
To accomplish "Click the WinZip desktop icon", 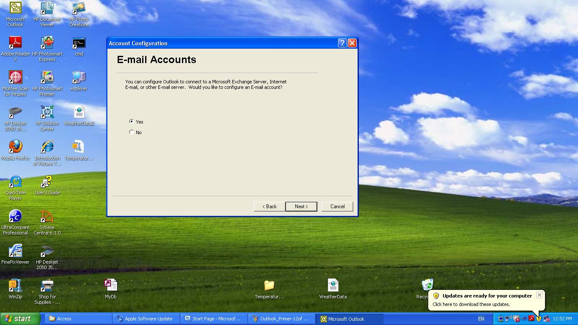I will pyautogui.click(x=15, y=286).
